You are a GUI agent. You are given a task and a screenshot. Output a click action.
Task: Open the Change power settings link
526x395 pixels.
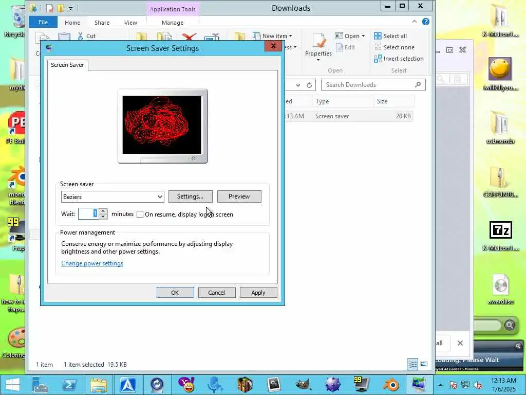point(92,263)
